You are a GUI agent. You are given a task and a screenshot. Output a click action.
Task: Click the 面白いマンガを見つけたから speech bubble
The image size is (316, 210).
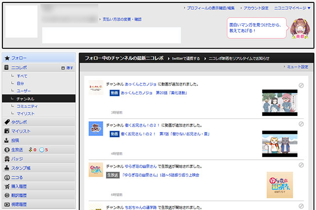tap(257, 28)
